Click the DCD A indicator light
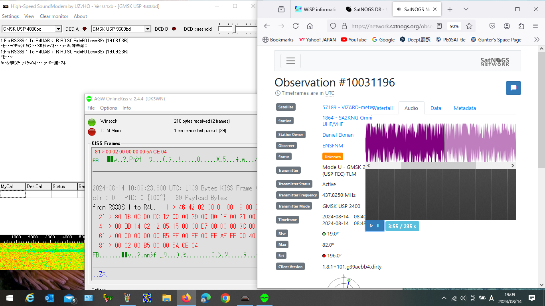The height and width of the screenshot is (306, 545). 85,29
